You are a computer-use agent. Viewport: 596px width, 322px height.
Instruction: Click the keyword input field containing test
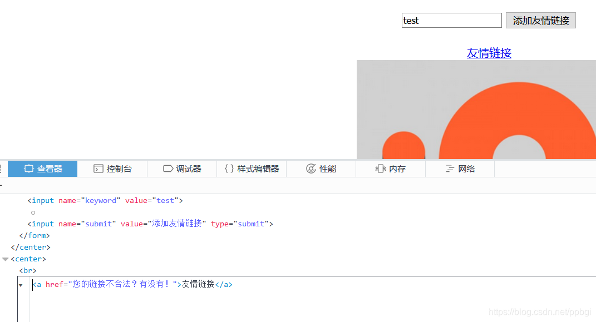click(451, 20)
